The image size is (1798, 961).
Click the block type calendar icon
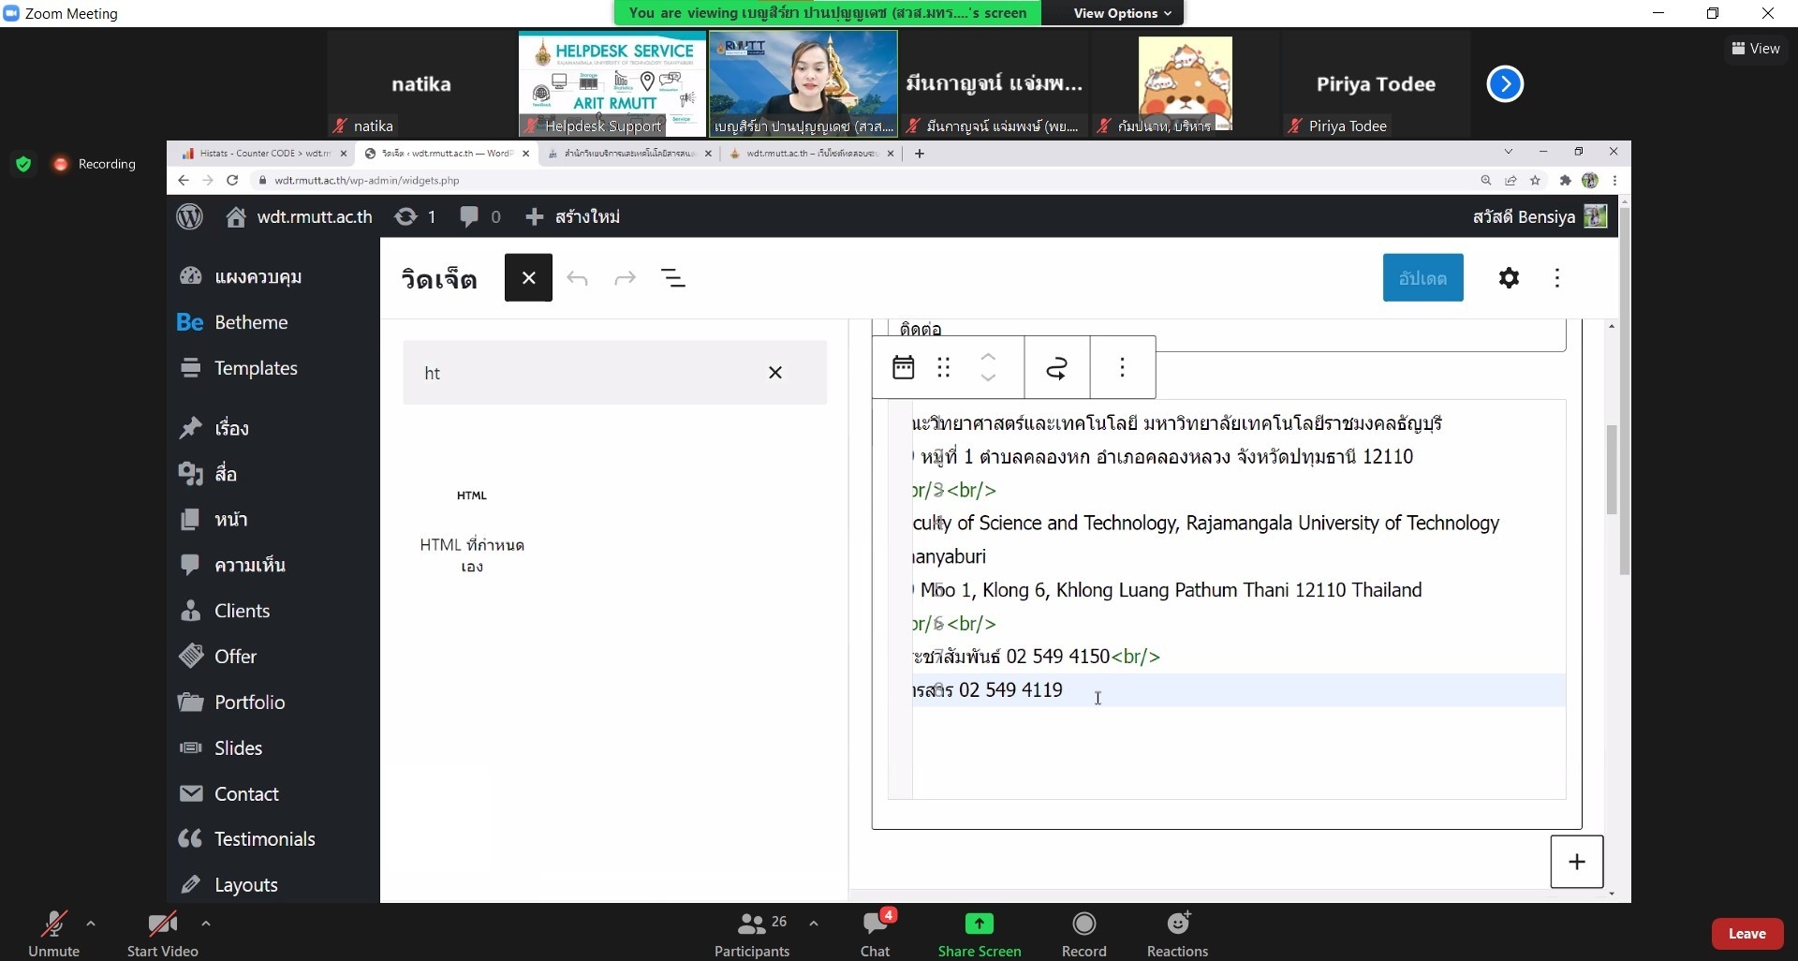click(x=903, y=367)
